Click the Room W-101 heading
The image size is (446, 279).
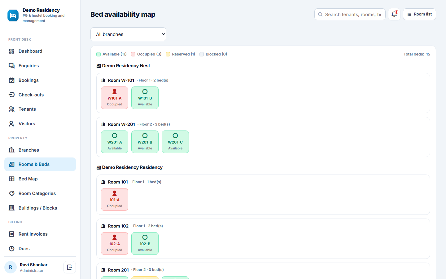click(121, 80)
